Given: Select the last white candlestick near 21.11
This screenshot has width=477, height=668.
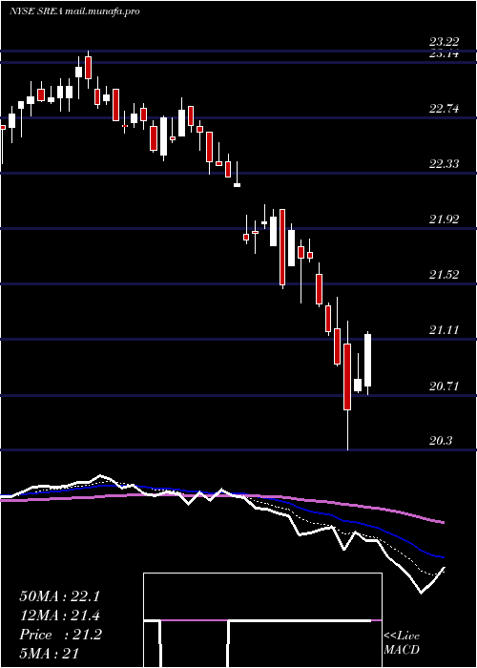Looking at the screenshot, I should (368, 361).
